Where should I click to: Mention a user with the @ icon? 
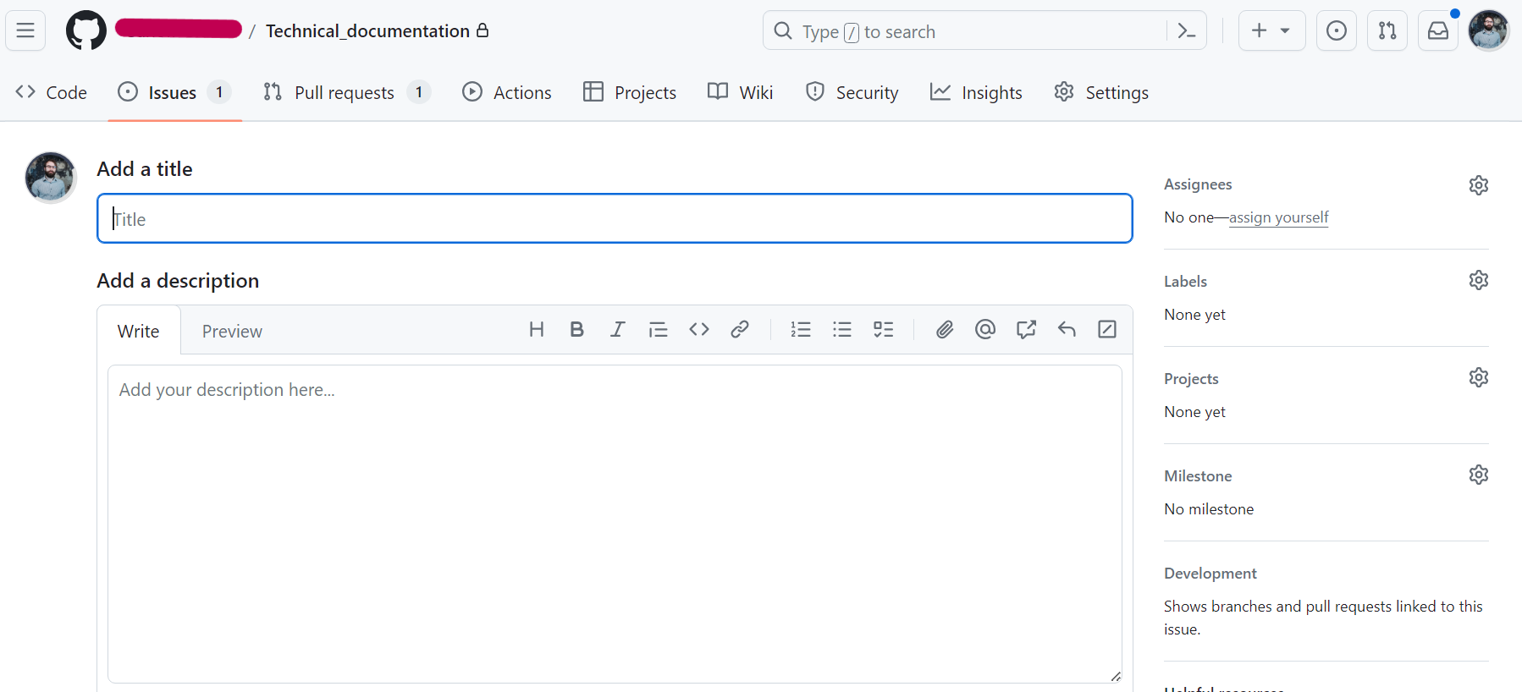[984, 330]
